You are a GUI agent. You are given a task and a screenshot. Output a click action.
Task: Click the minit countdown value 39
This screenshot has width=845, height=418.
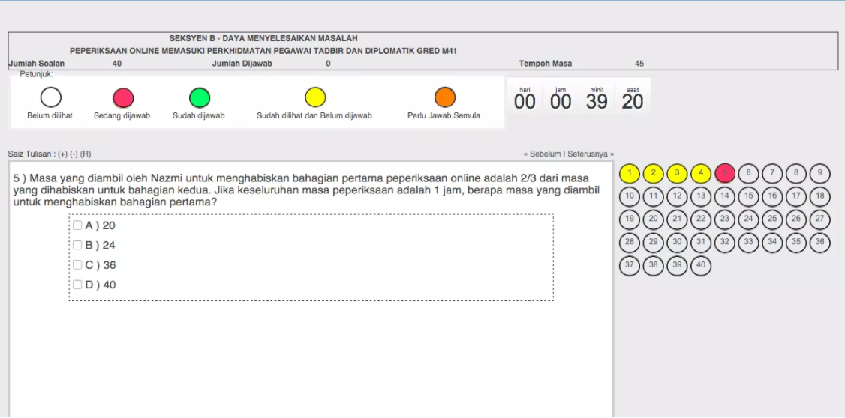point(597,102)
